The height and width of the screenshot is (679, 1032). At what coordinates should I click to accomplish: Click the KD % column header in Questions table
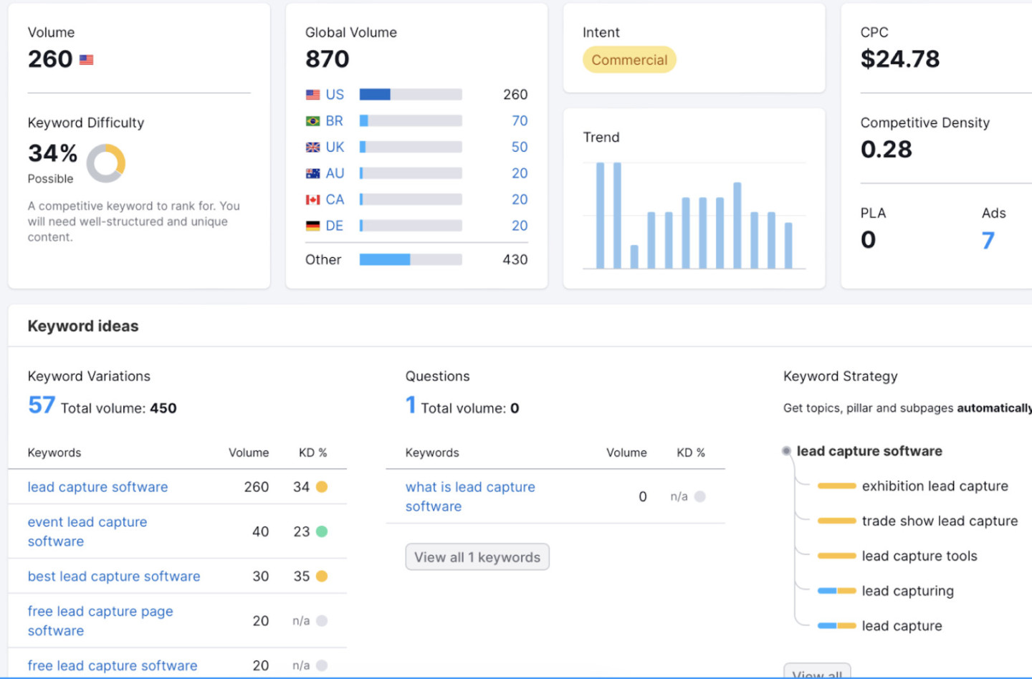pos(691,453)
